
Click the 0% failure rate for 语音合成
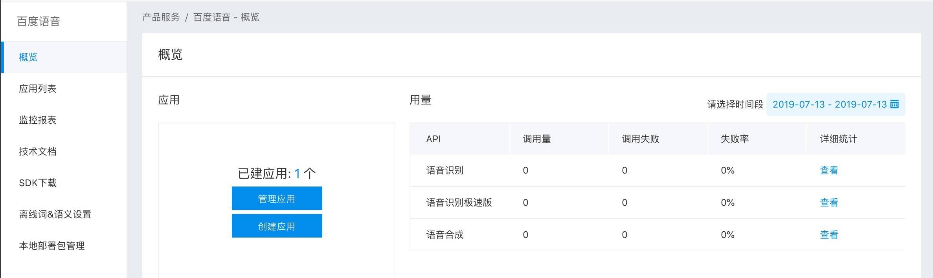pyautogui.click(x=727, y=234)
